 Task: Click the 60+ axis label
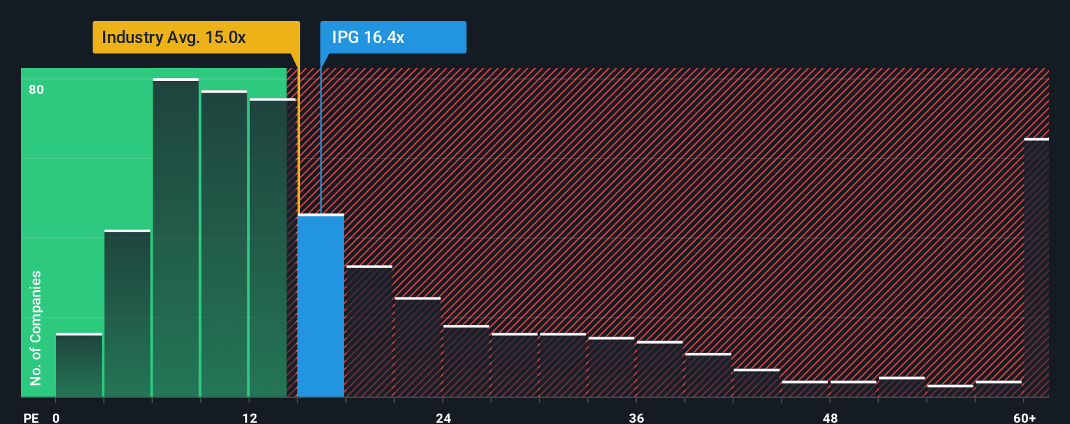click(1024, 417)
